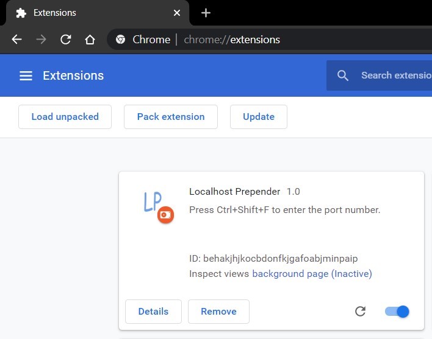Disable the Localhost Prepender toggle

tap(397, 311)
